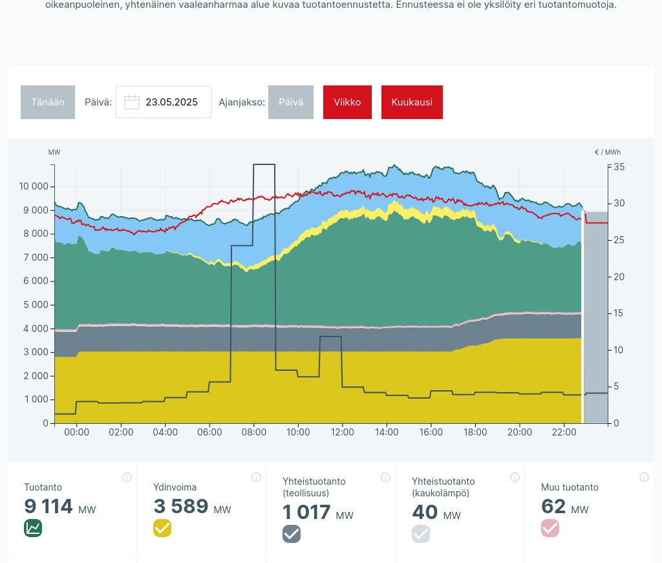Switch to the Kuukausi time period

(x=412, y=102)
